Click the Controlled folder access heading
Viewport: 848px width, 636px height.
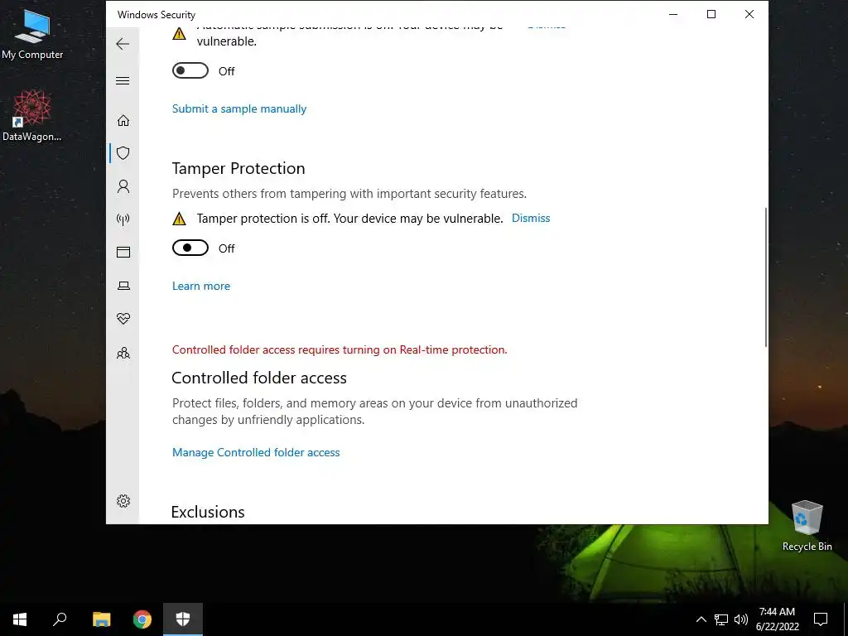click(259, 378)
